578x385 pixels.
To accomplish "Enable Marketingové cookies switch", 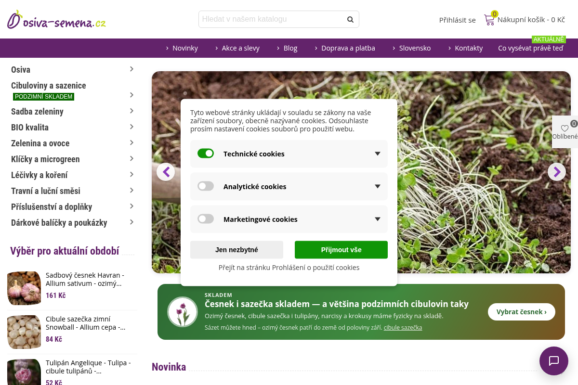I will point(206,219).
